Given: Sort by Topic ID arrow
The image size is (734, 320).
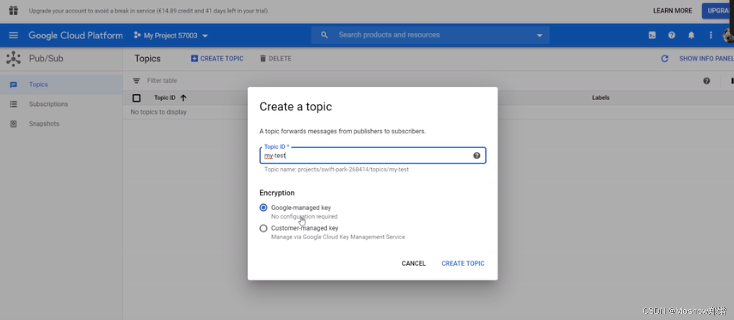Looking at the screenshot, I should tap(183, 98).
